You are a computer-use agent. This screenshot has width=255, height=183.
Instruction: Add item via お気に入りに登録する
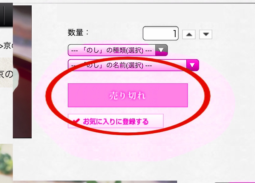(x=116, y=121)
